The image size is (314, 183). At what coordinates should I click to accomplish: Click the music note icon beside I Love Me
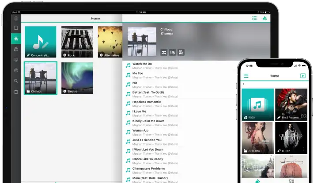point(128,113)
